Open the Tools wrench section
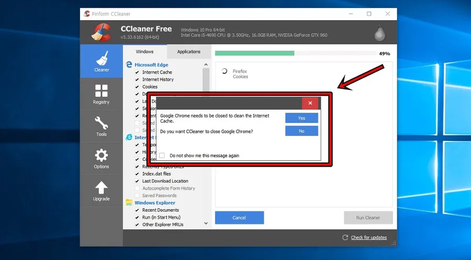The image size is (471, 260). click(x=102, y=126)
